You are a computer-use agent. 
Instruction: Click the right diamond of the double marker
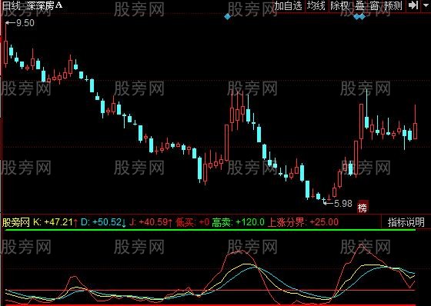[363, 17]
